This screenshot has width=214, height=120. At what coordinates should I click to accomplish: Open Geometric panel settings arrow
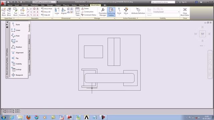click(x=52, y=18)
